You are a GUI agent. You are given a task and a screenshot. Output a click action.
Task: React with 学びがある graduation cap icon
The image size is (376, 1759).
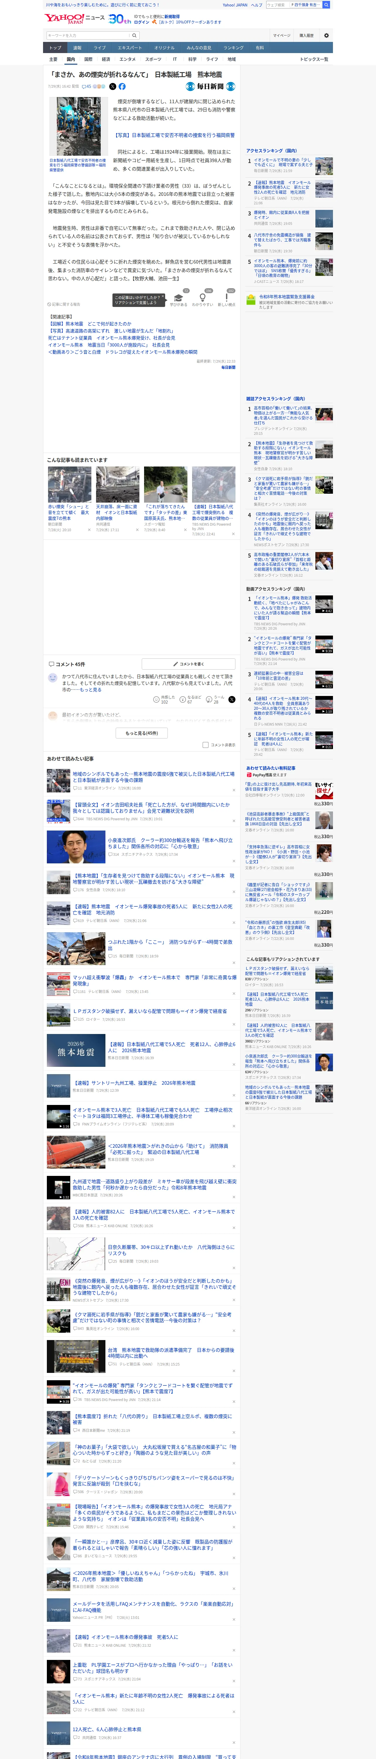[178, 298]
